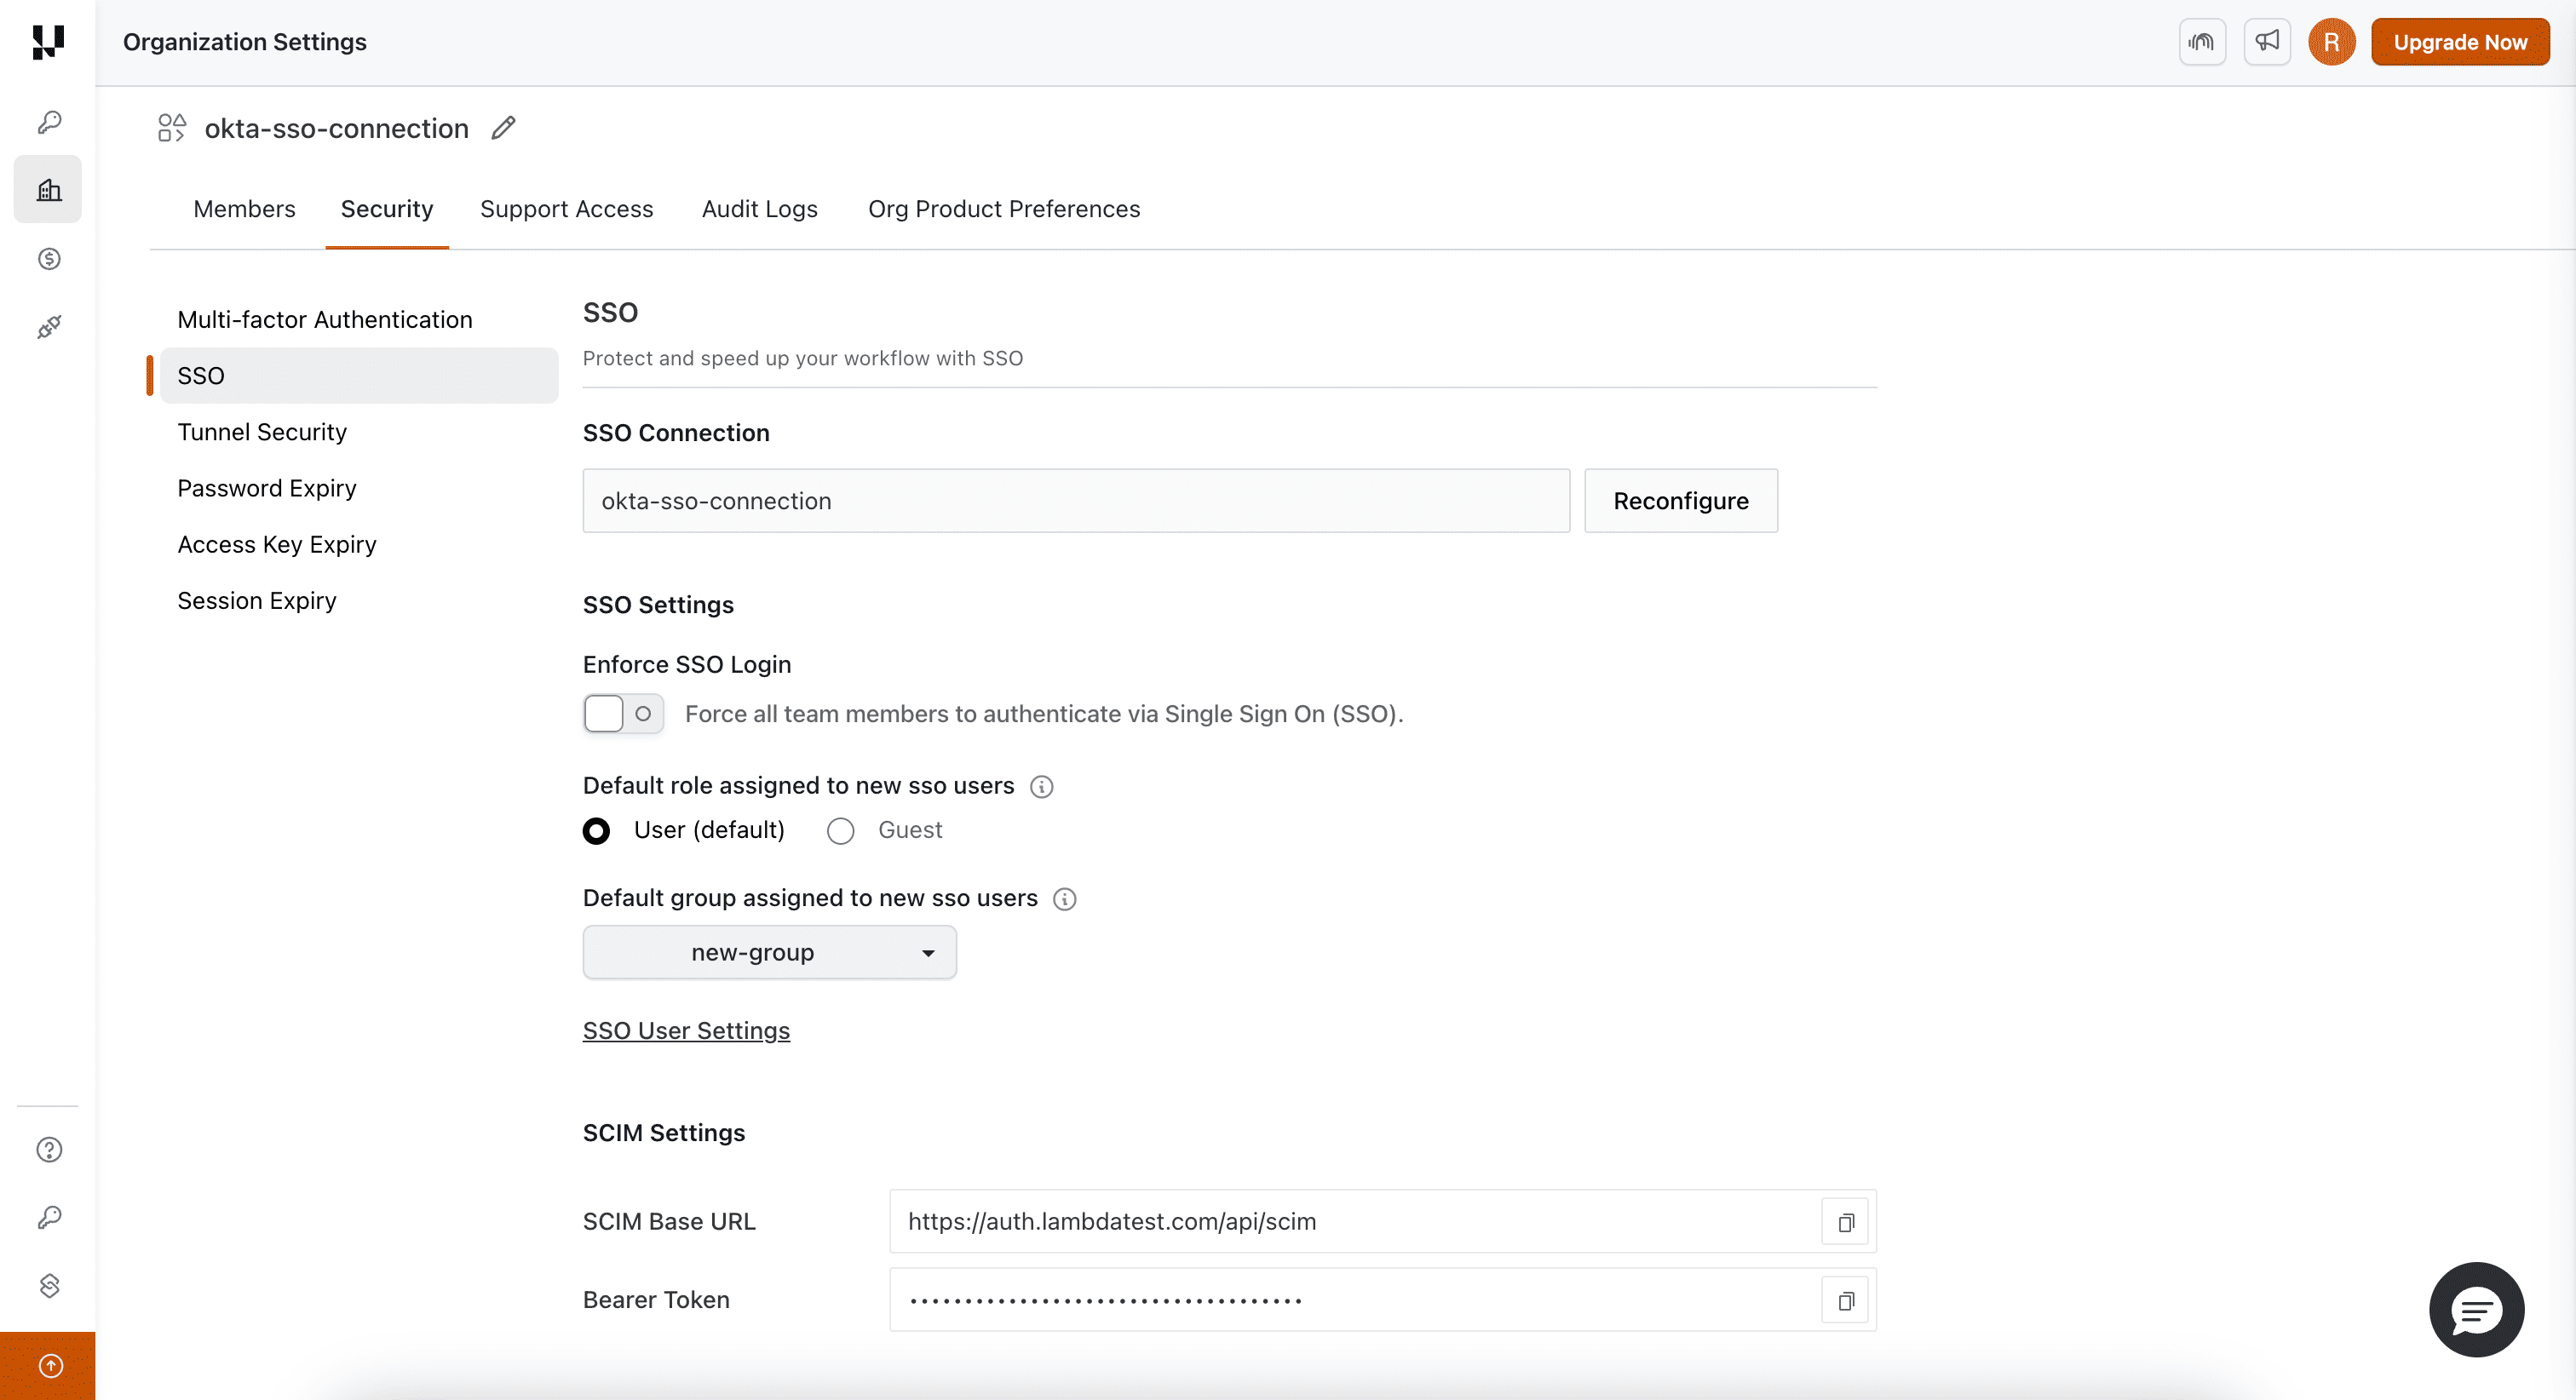Click the LambdaTest logo in sidebar
This screenshot has height=1400, width=2576.
click(x=48, y=42)
